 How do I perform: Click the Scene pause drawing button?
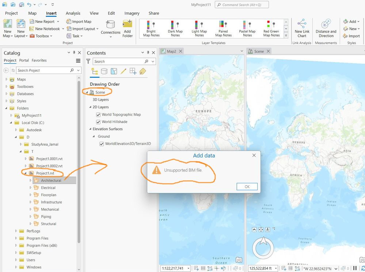click(x=355, y=268)
